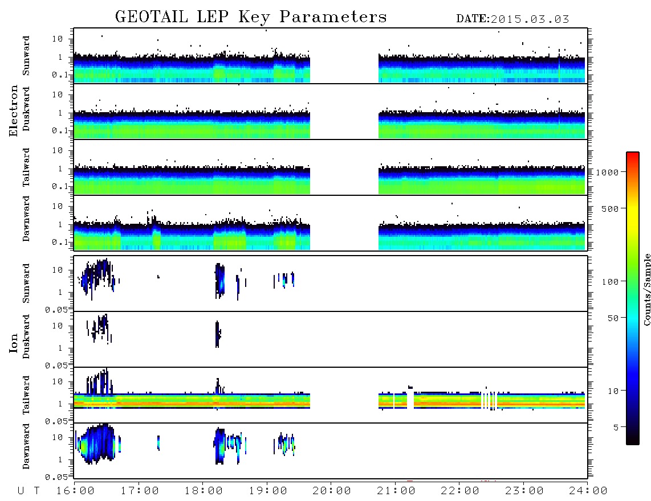Select the 17:00 time tick label

click(x=140, y=491)
